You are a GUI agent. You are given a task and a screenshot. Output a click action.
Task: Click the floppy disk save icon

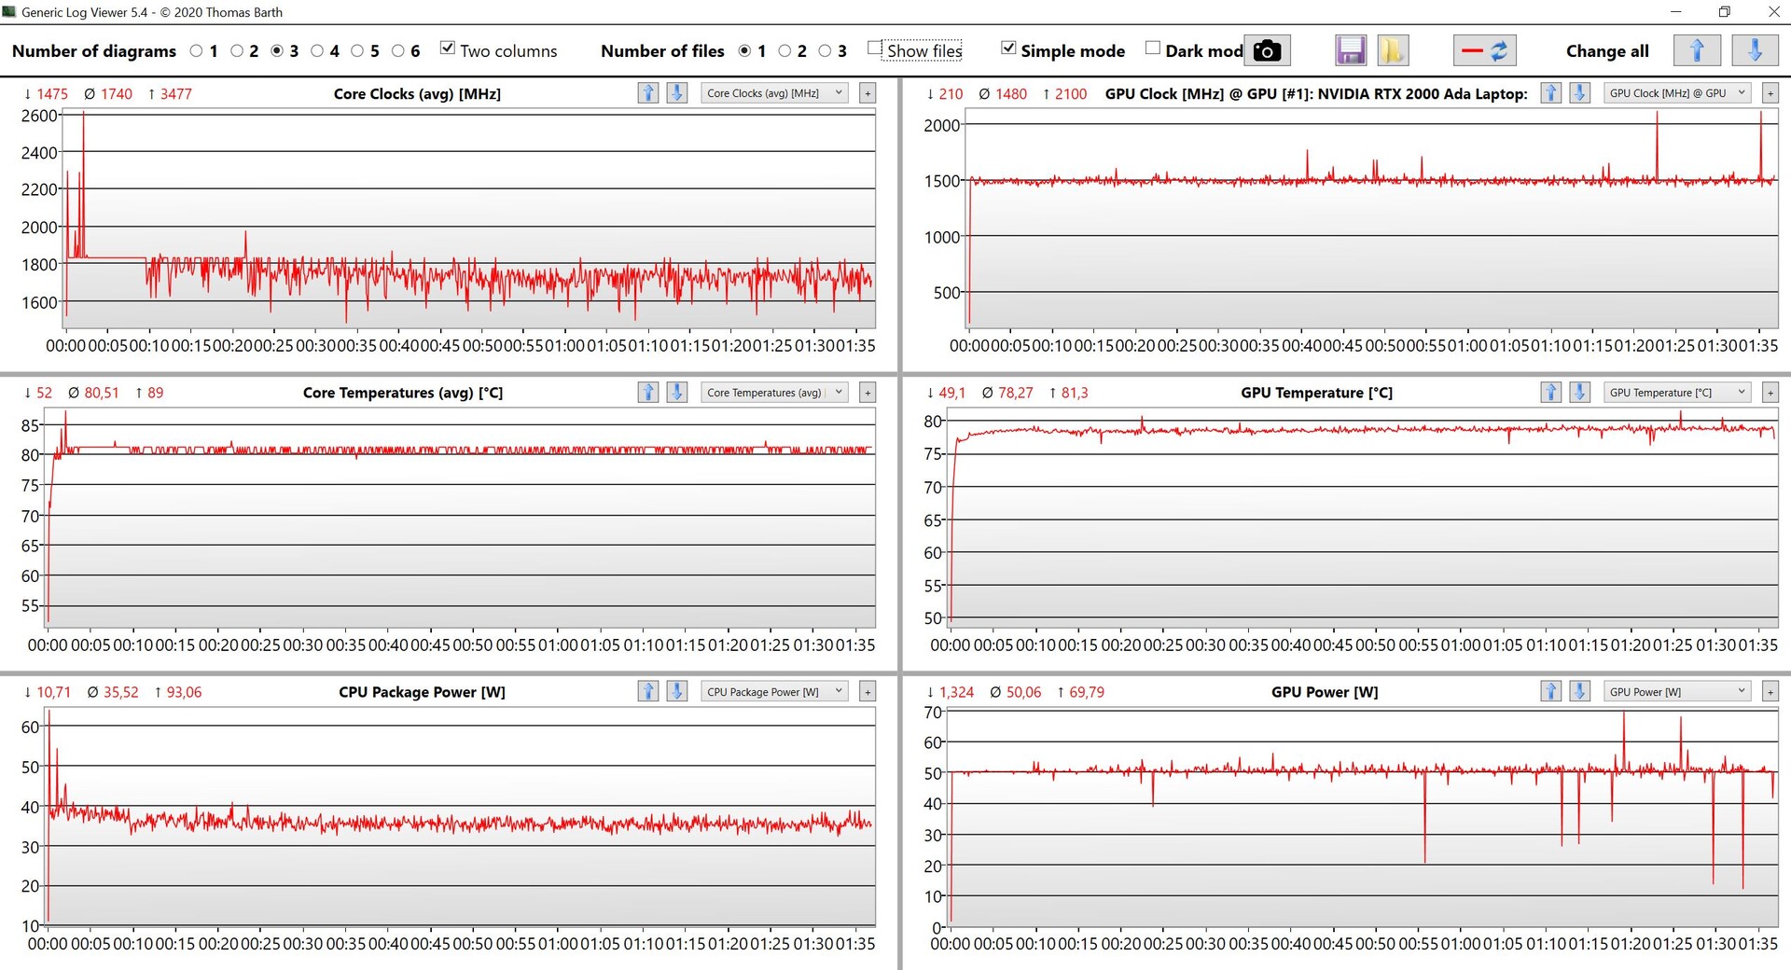click(x=1350, y=50)
